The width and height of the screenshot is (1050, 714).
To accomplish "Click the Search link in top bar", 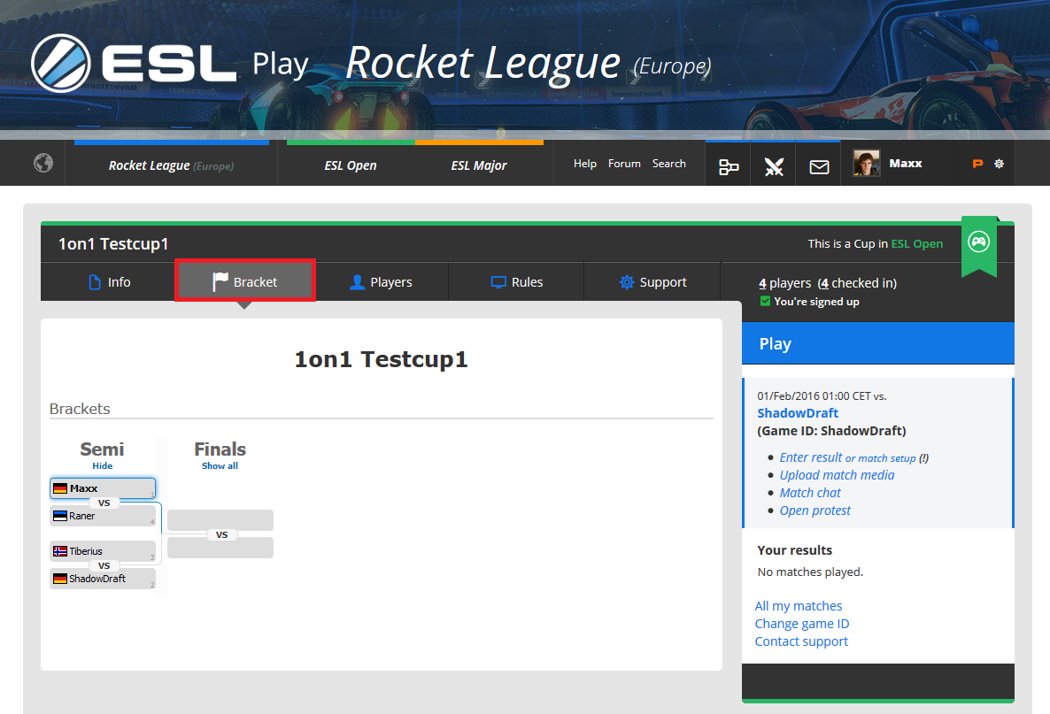I will [669, 164].
